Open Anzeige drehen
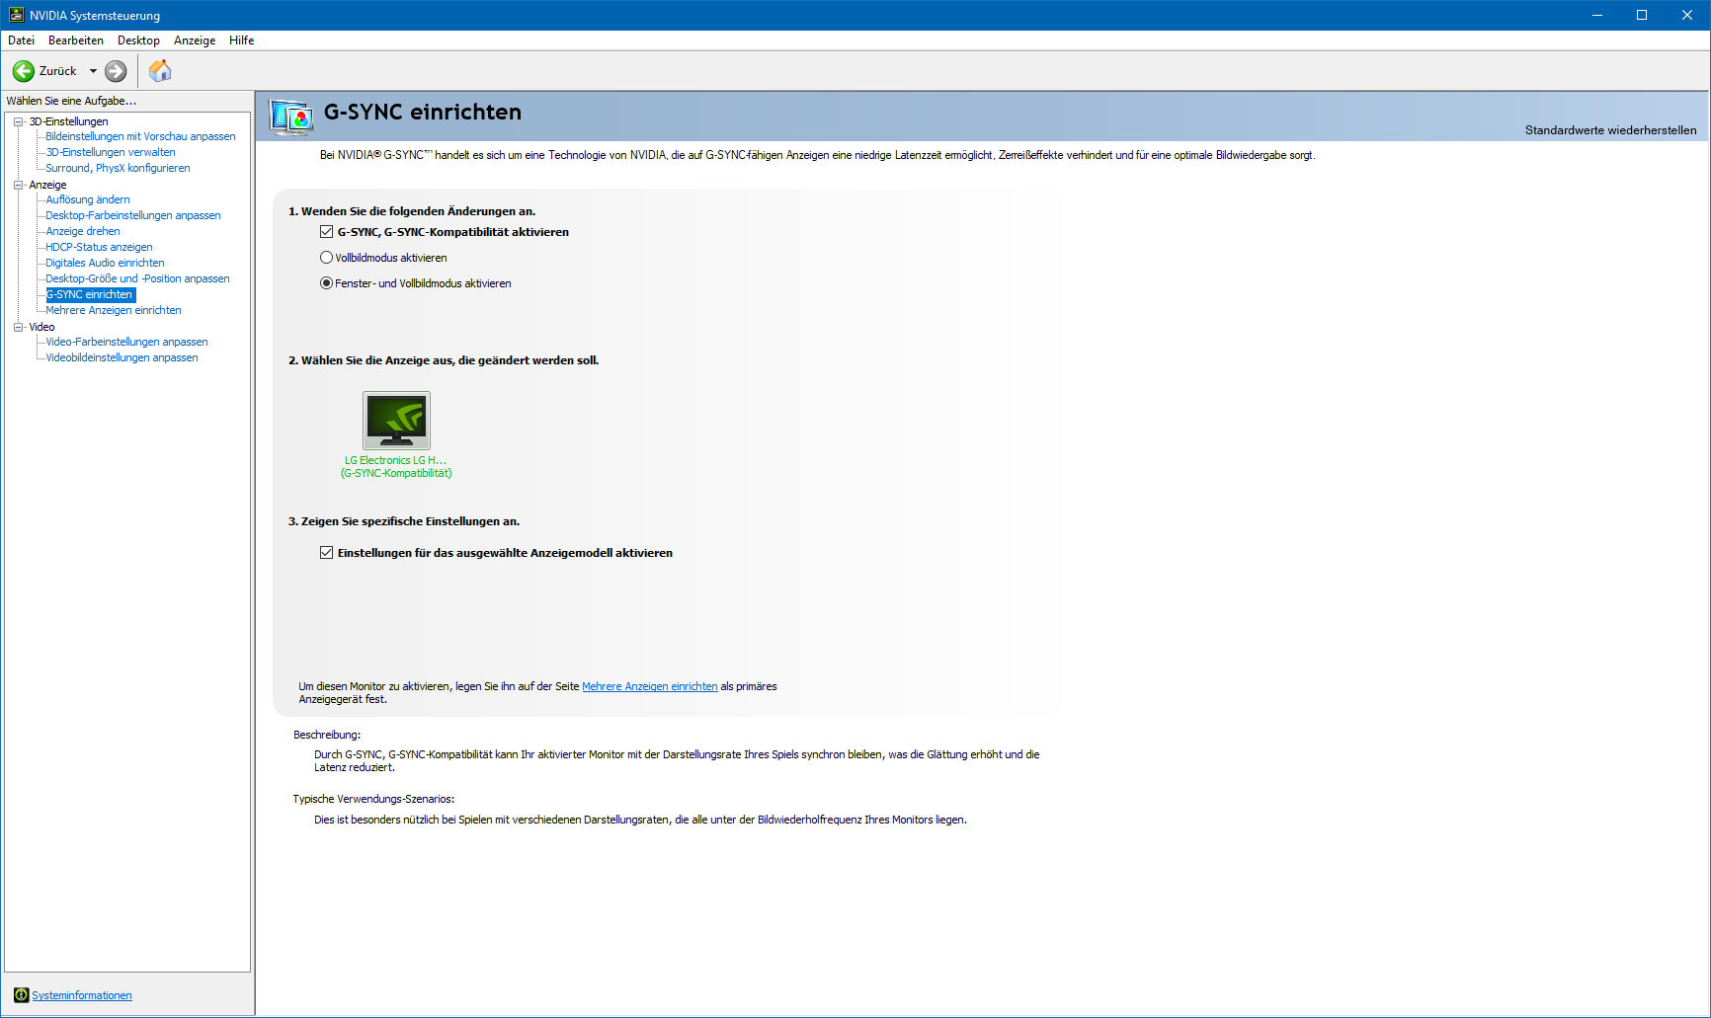1711x1018 pixels. point(83,231)
